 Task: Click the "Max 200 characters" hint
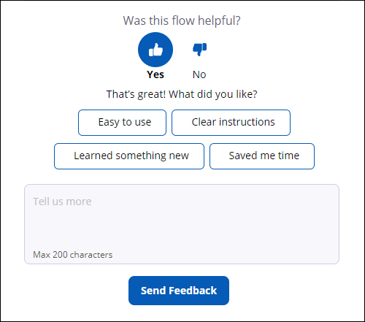point(73,255)
